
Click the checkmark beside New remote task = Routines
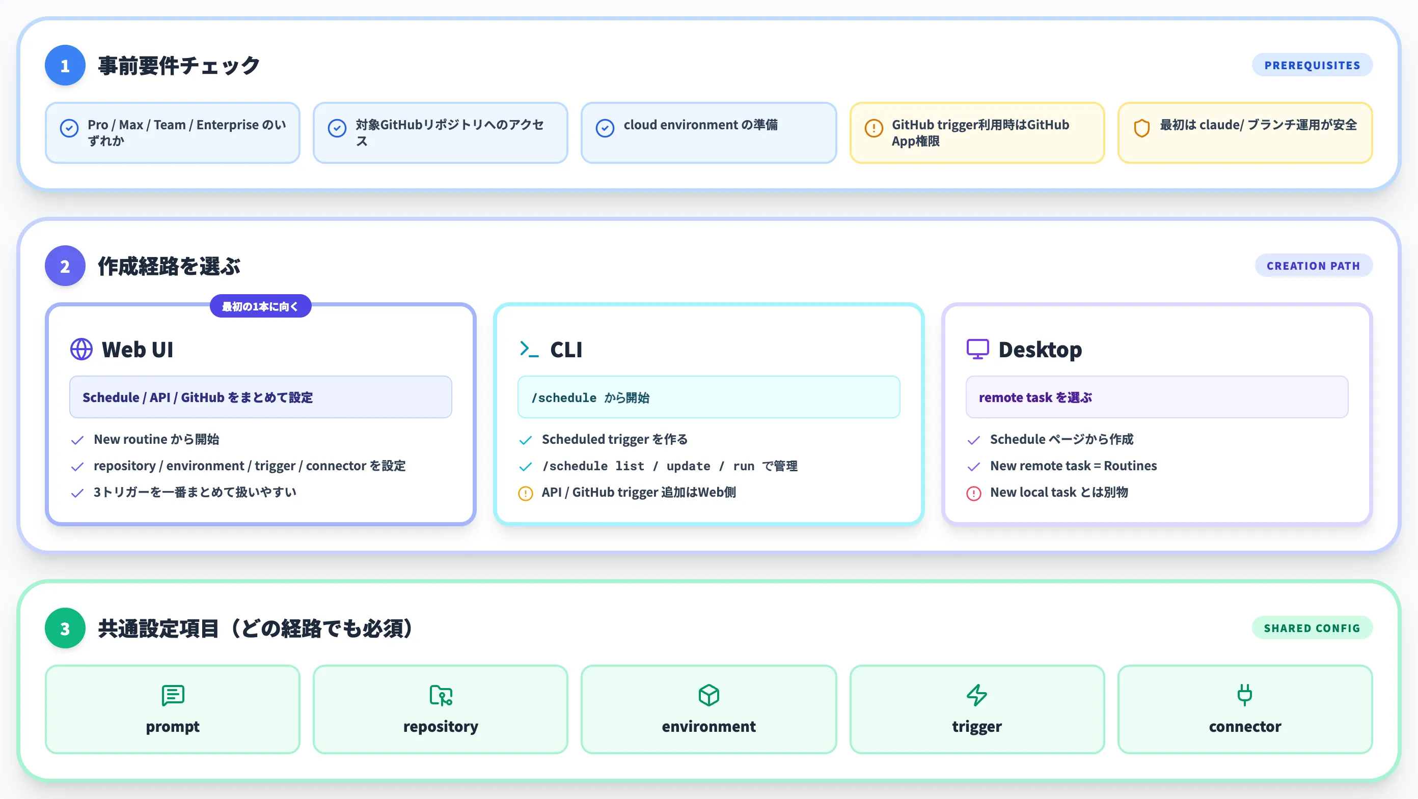tap(974, 466)
